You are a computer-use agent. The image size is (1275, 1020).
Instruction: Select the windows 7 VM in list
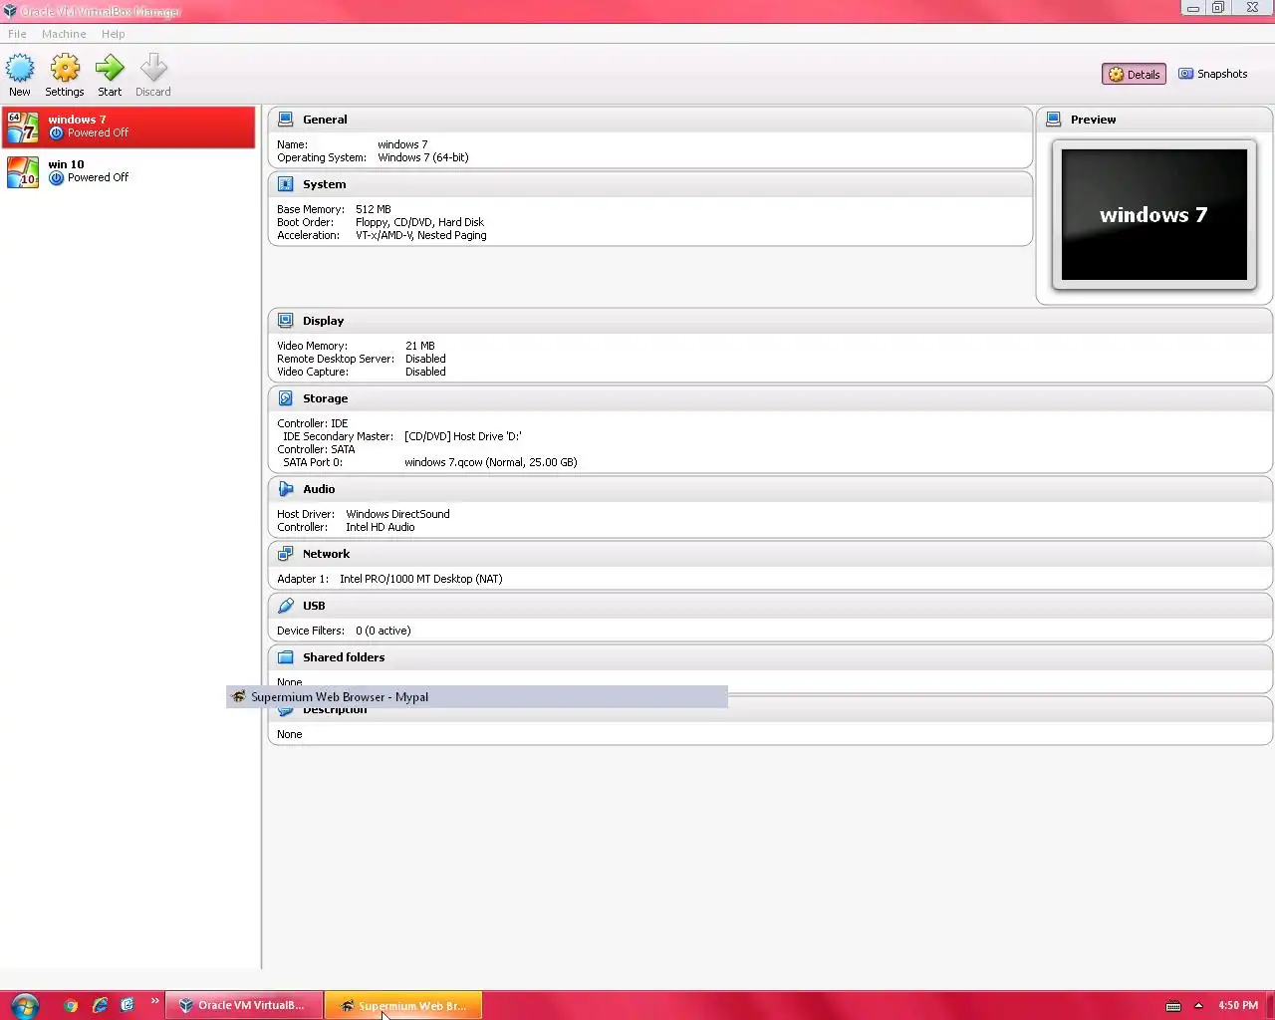(128, 127)
